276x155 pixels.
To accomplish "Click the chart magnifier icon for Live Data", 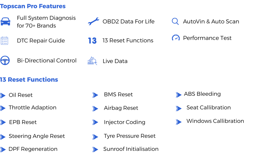I will tap(92, 61).
